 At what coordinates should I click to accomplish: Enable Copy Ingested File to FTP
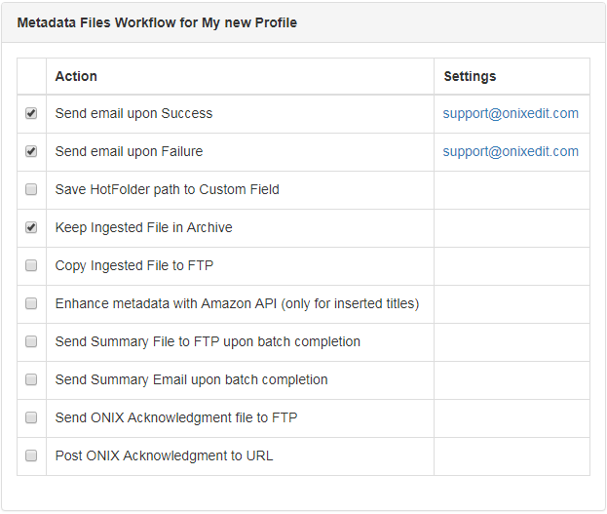click(31, 265)
